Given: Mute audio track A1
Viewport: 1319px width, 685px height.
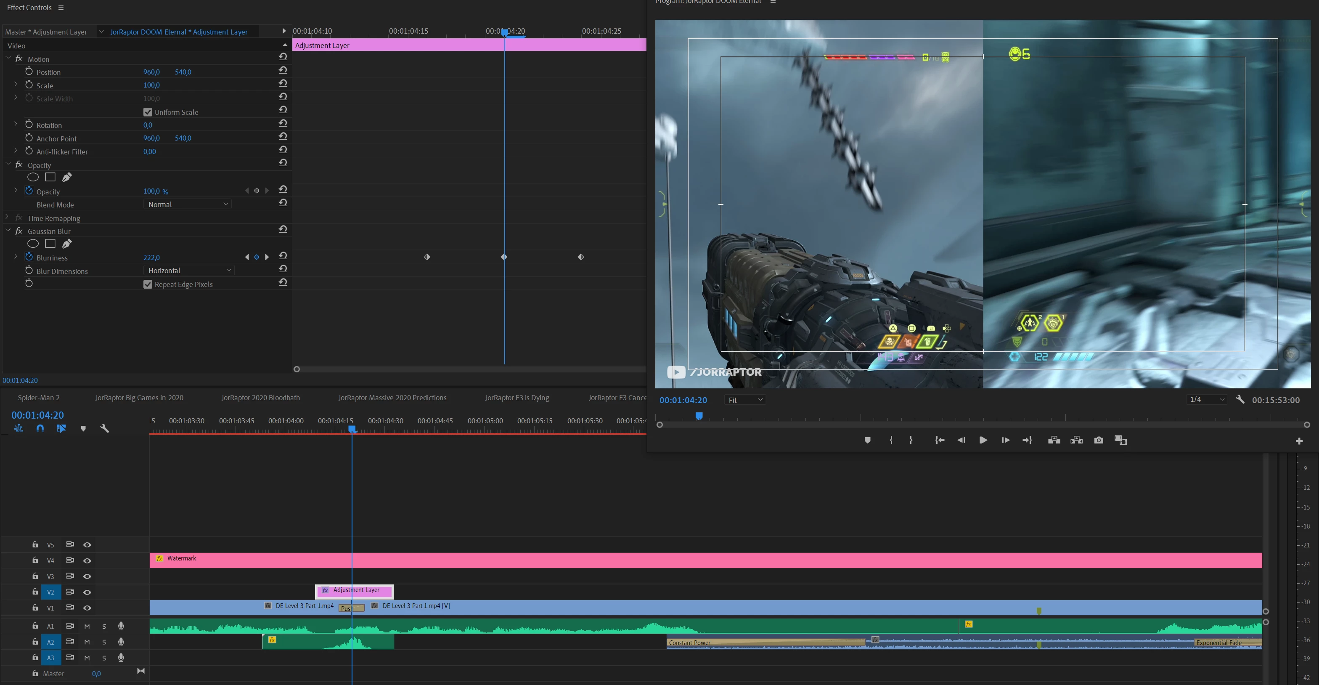Looking at the screenshot, I should point(87,626).
